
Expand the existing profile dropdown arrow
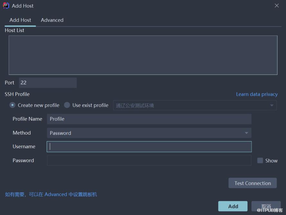click(272, 105)
